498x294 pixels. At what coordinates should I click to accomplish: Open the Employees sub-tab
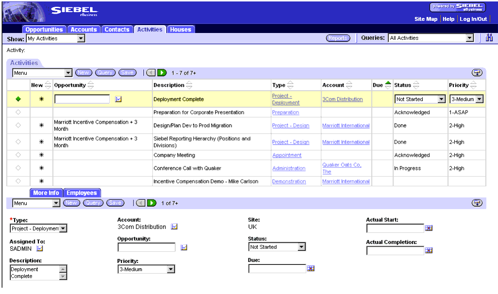pyautogui.click(x=82, y=193)
